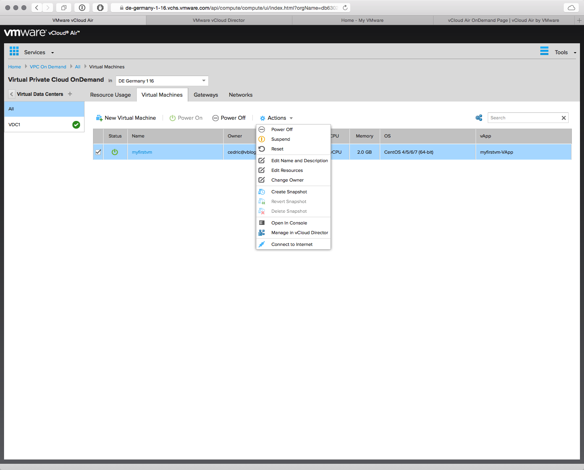Click the browser page reload icon
The height and width of the screenshot is (470, 584).
click(x=345, y=8)
